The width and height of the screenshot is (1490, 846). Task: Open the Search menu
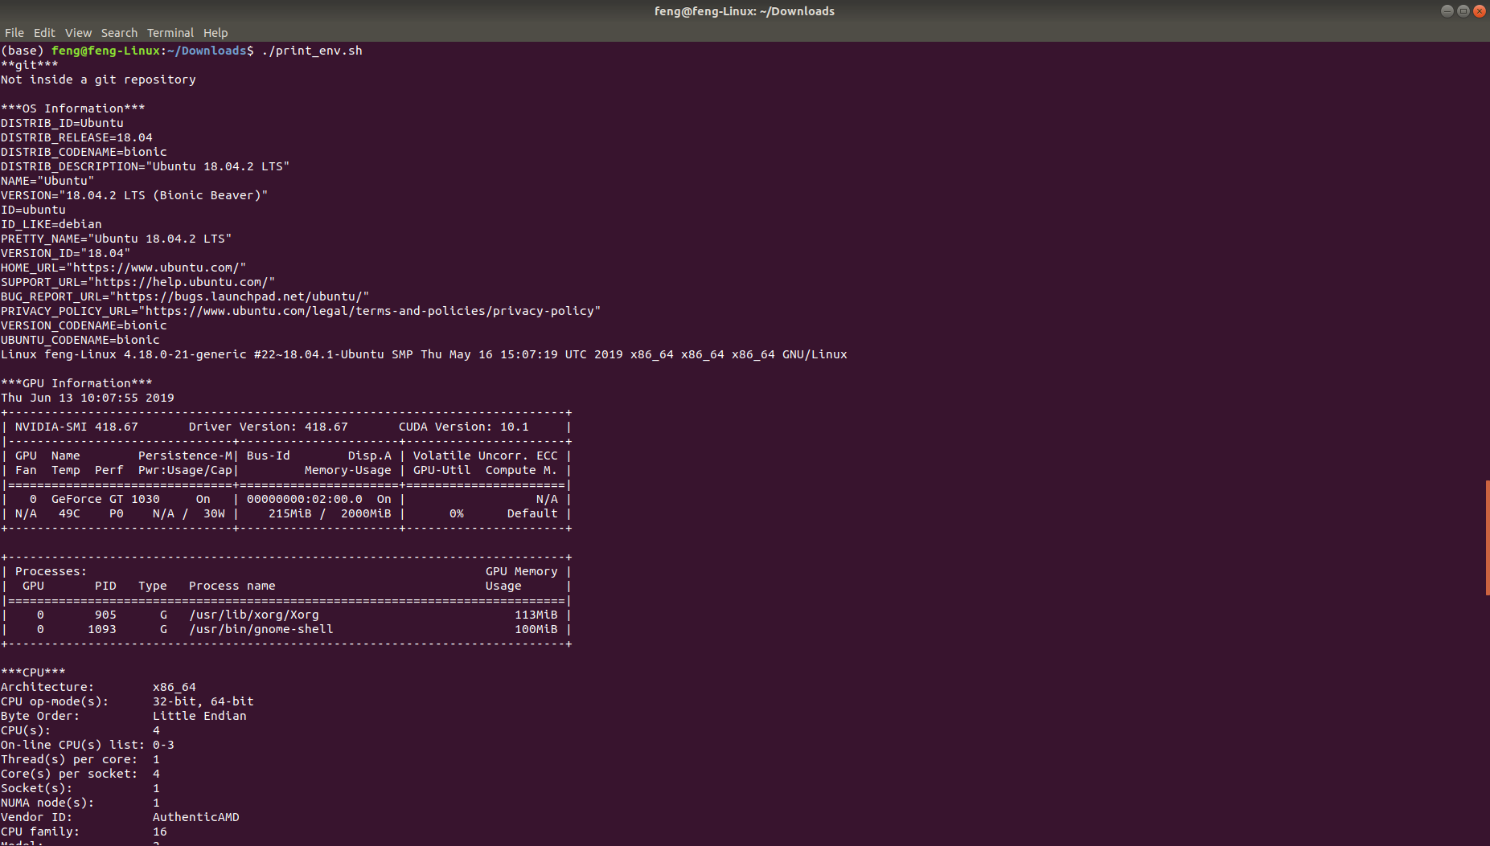tap(119, 33)
